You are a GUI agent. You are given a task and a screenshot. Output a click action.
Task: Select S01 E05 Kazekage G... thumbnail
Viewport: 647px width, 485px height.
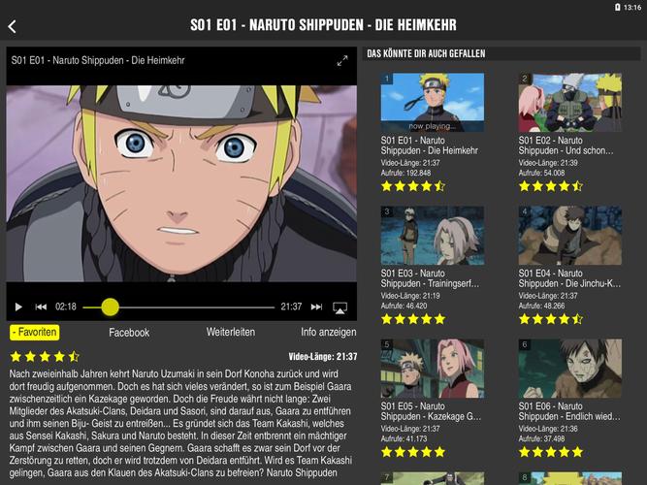point(432,369)
